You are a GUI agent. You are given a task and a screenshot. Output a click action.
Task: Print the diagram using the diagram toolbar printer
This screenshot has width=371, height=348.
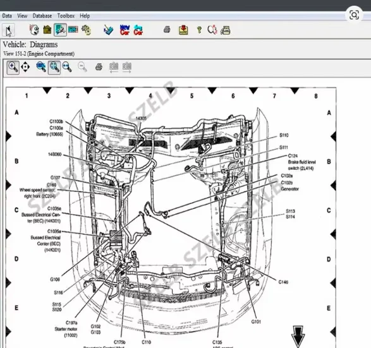(x=99, y=67)
